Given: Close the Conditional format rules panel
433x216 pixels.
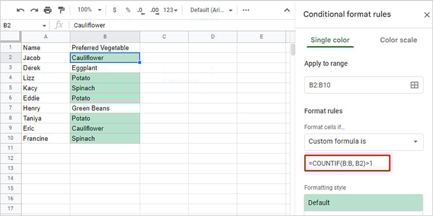Looking at the screenshot, I should pos(427,14).
